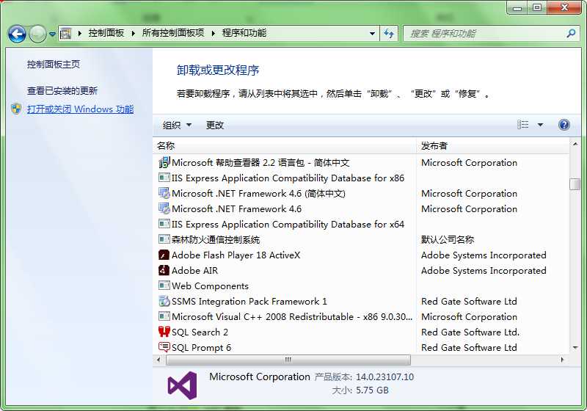The height and width of the screenshot is (411, 587).
Task: Select IIS Express Compatibility Database x86 icon
Action: (x=164, y=178)
